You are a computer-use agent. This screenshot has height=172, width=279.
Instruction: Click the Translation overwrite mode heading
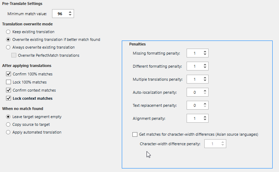click(x=27, y=24)
